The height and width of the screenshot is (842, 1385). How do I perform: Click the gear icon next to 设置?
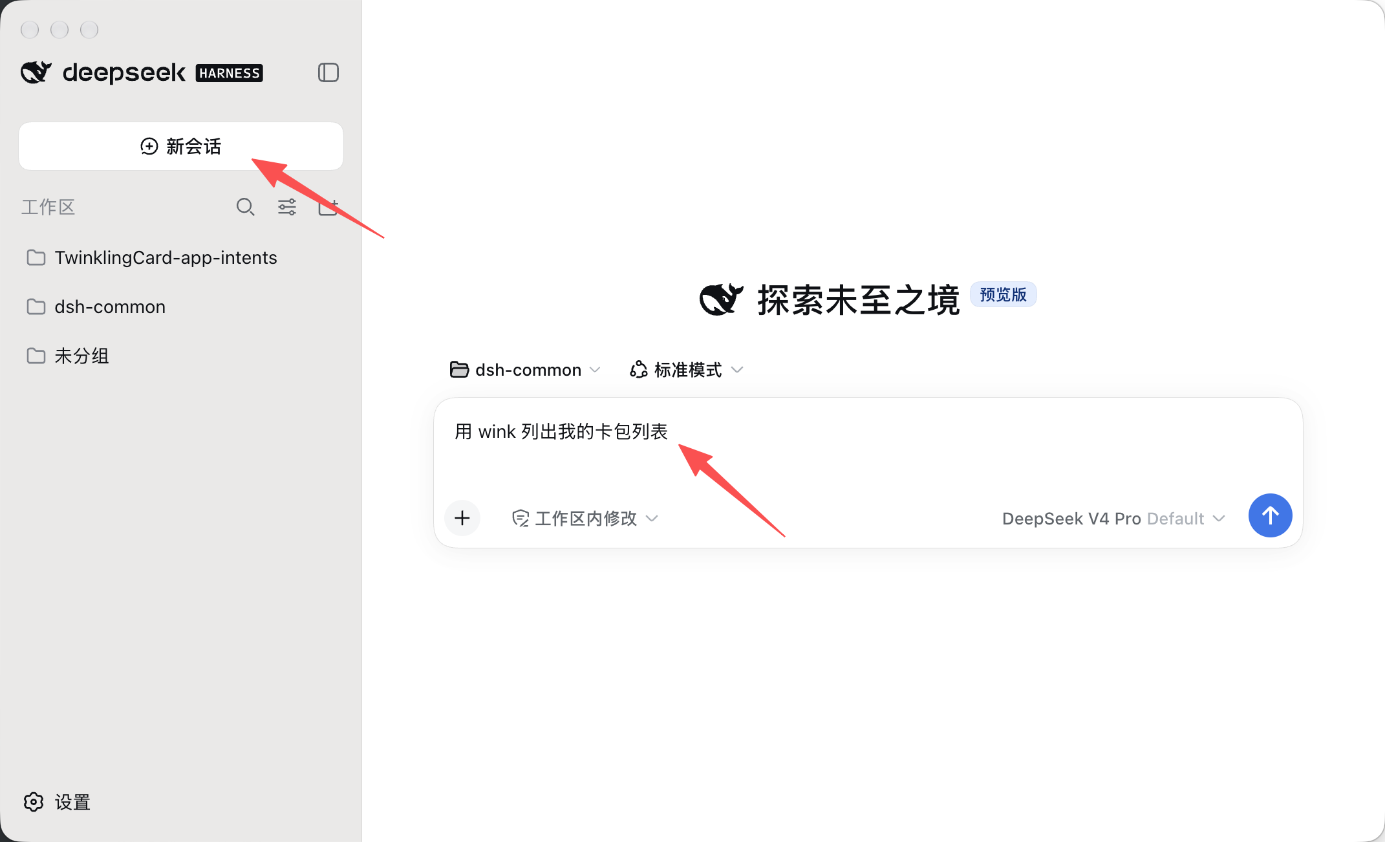tap(34, 802)
